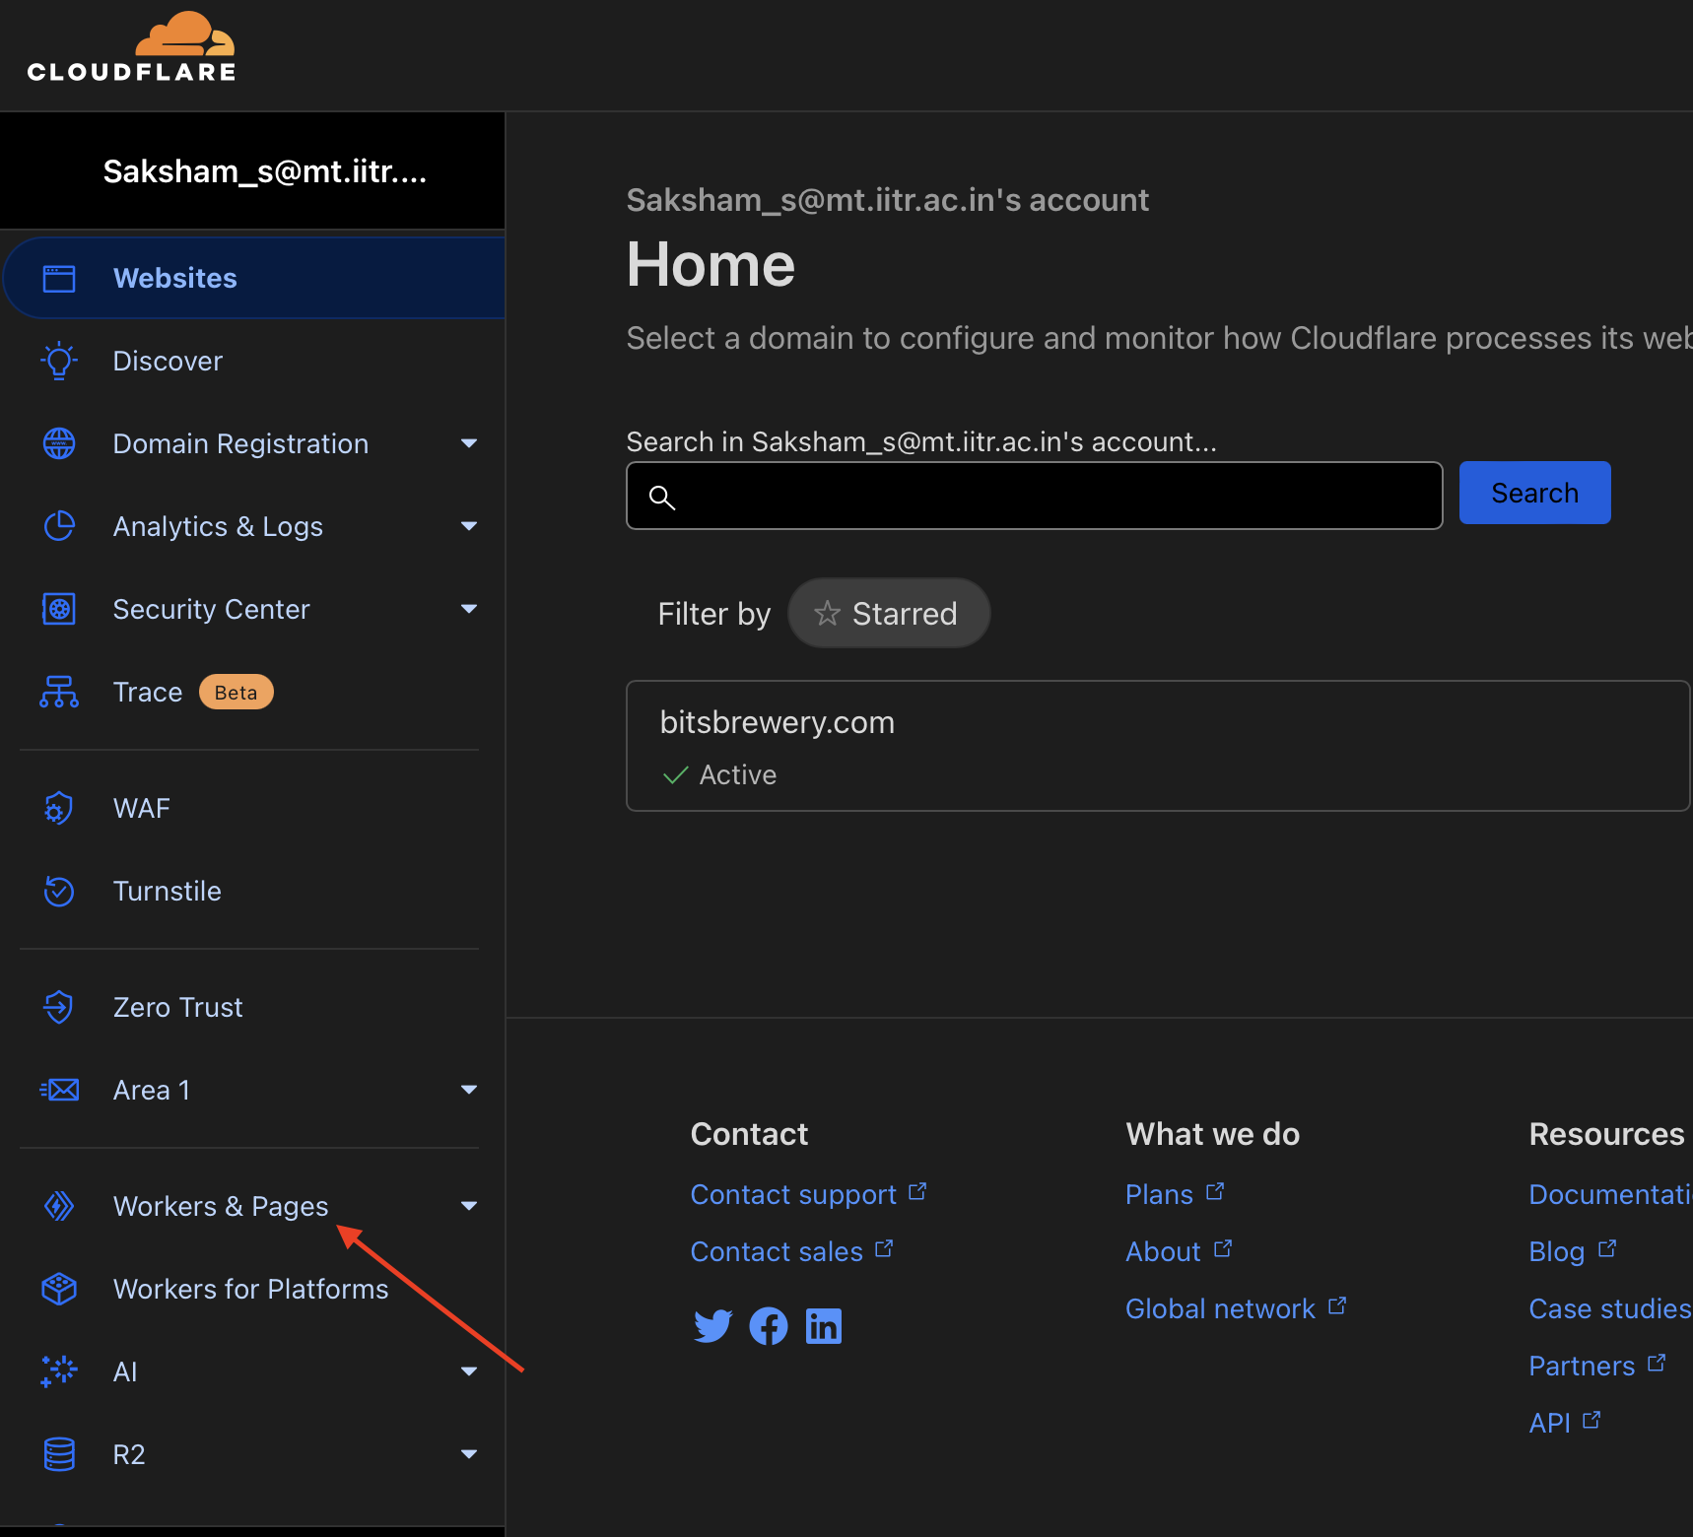Open the Global network link
The height and width of the screenshot is (1537, 1693).
click(x=1236, y=1308)
